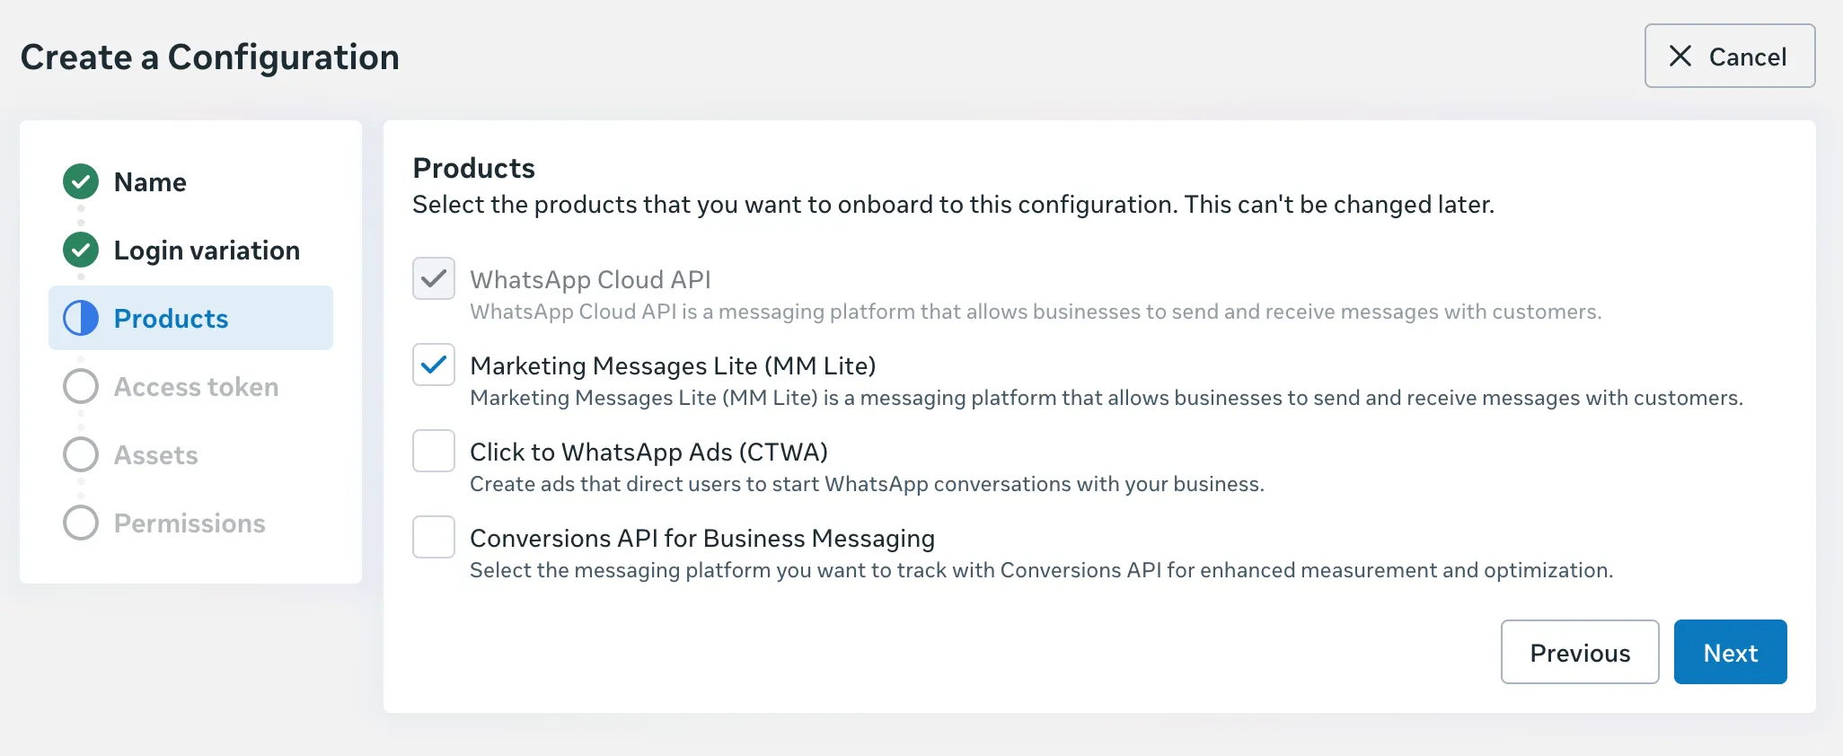Click the half-filled Products step icon

click(x=81, y=319)
